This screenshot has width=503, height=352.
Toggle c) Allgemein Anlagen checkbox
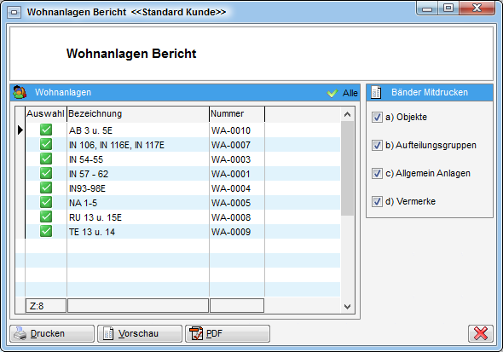pyautogui.click(x=377, y=173)
